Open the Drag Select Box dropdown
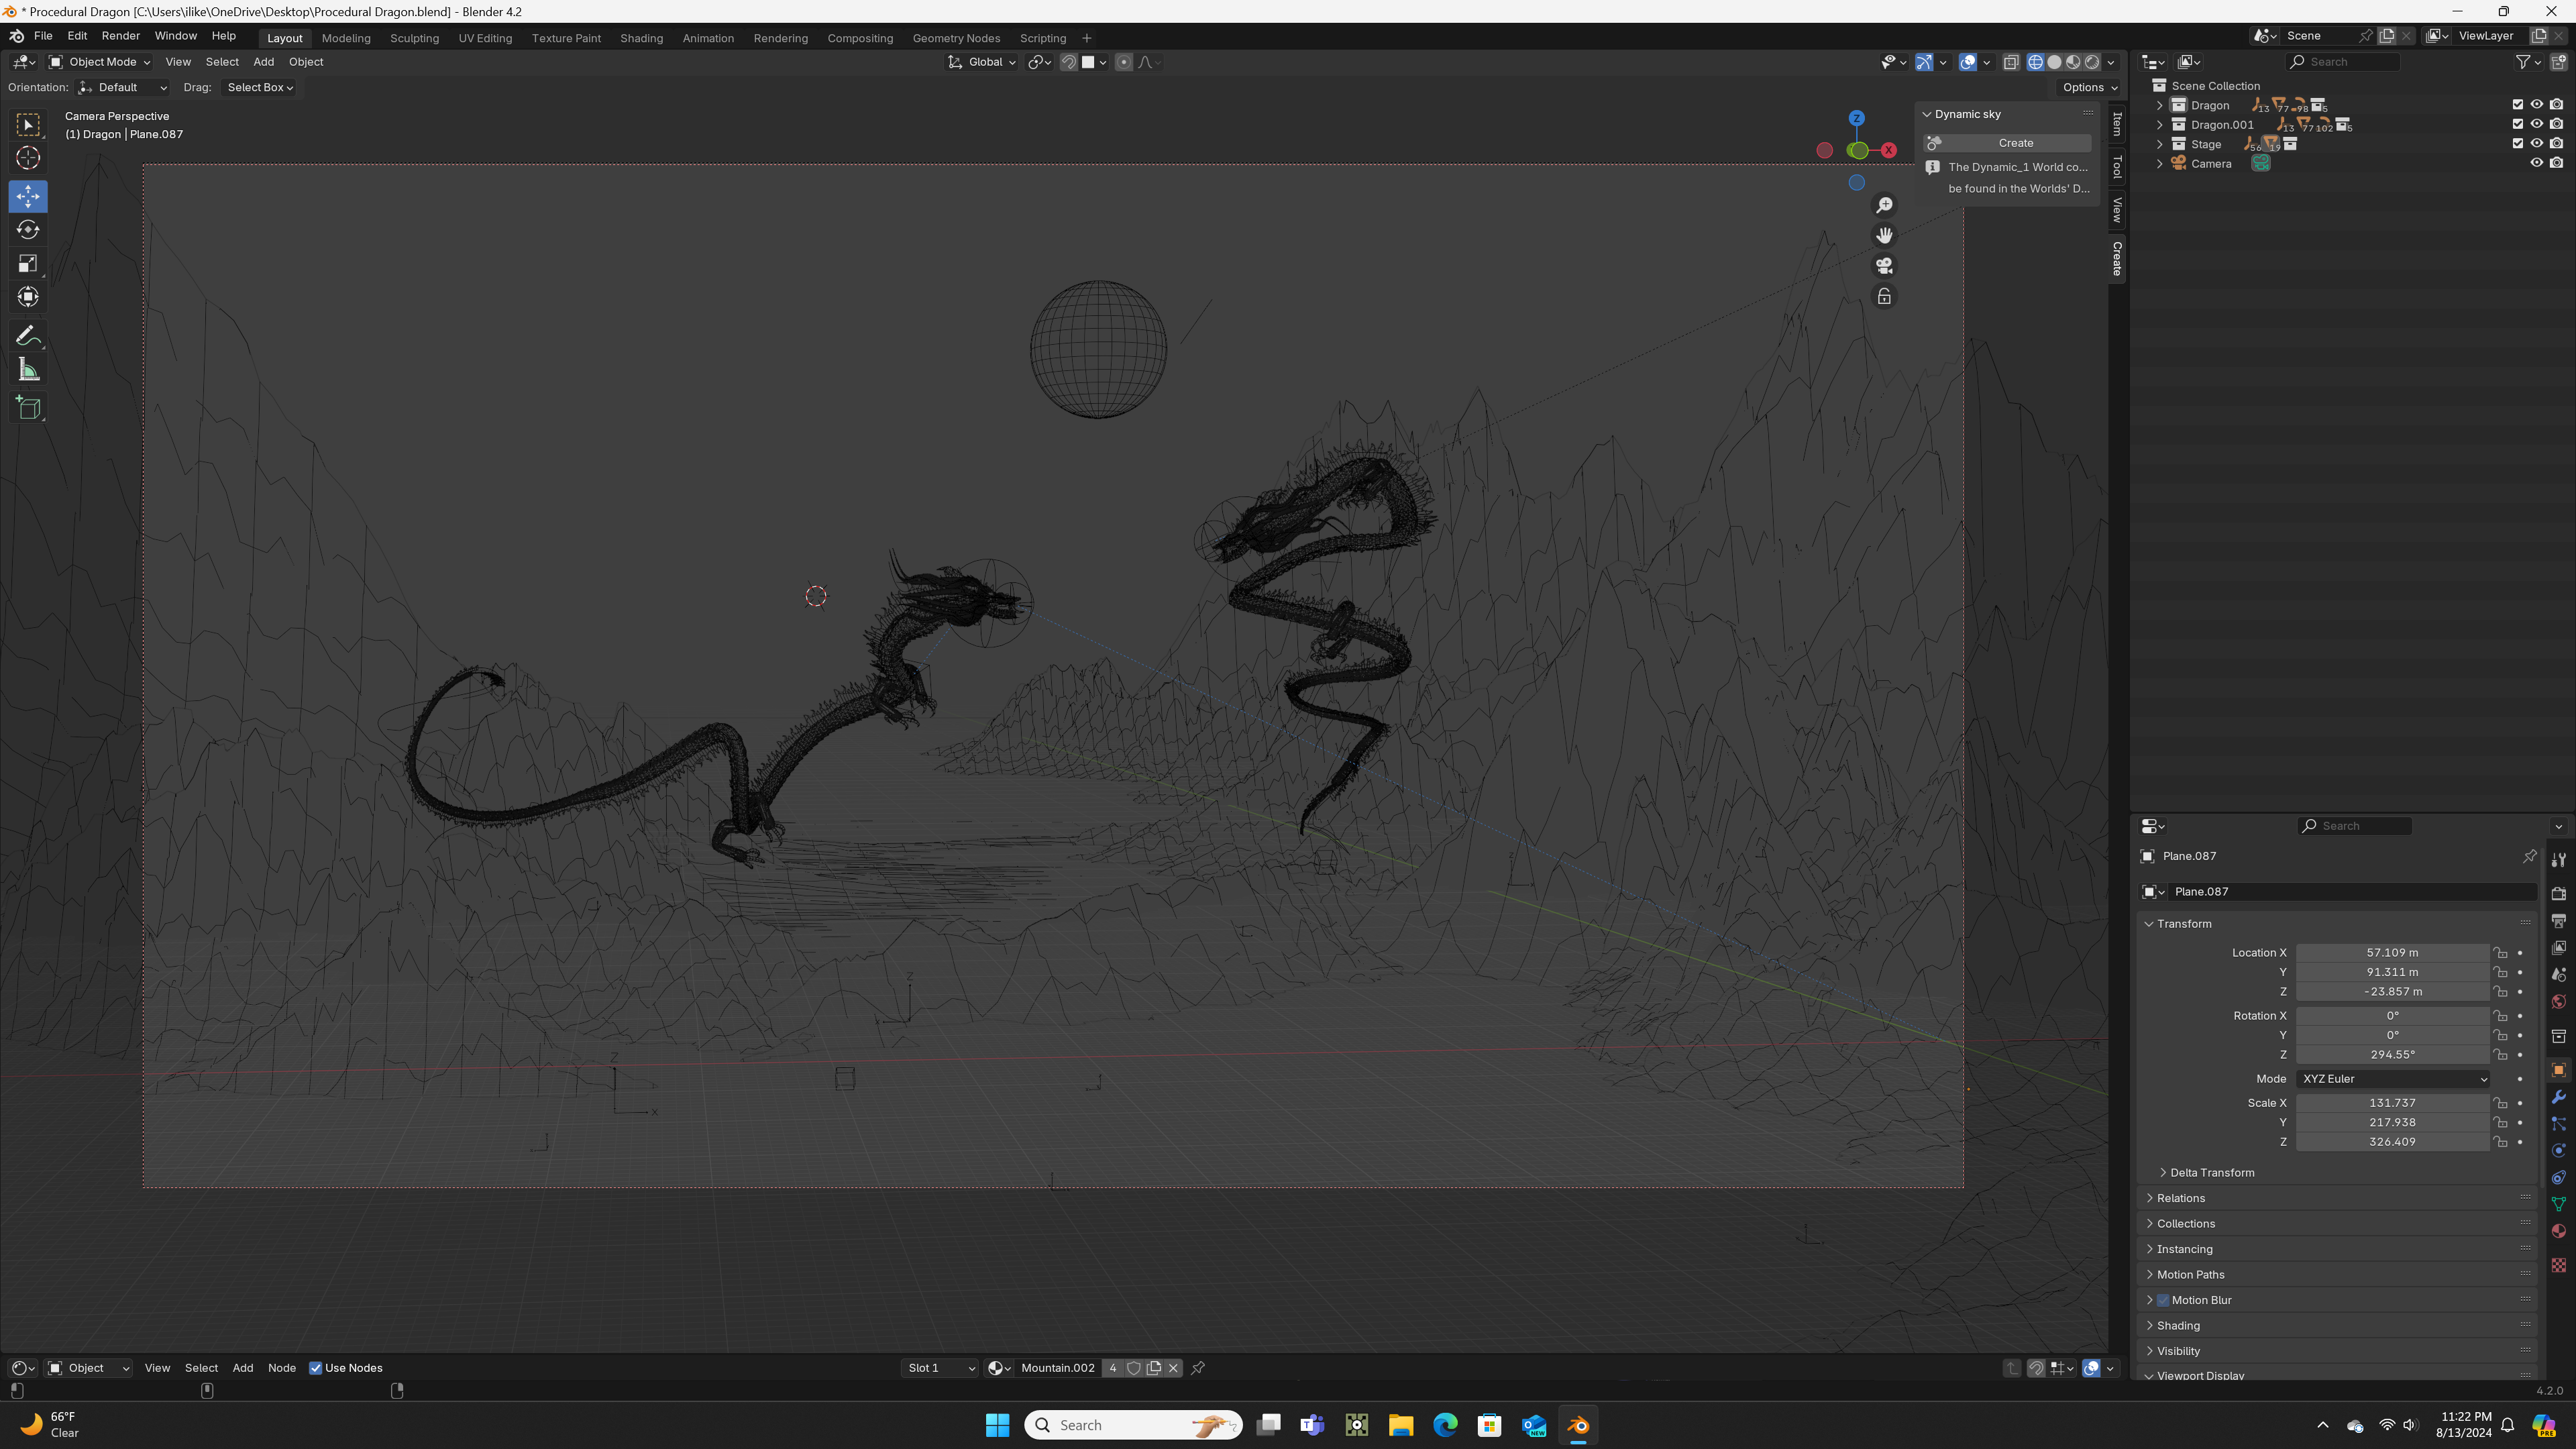The height and width of the screenshot is (1449, 2576). 260,87
